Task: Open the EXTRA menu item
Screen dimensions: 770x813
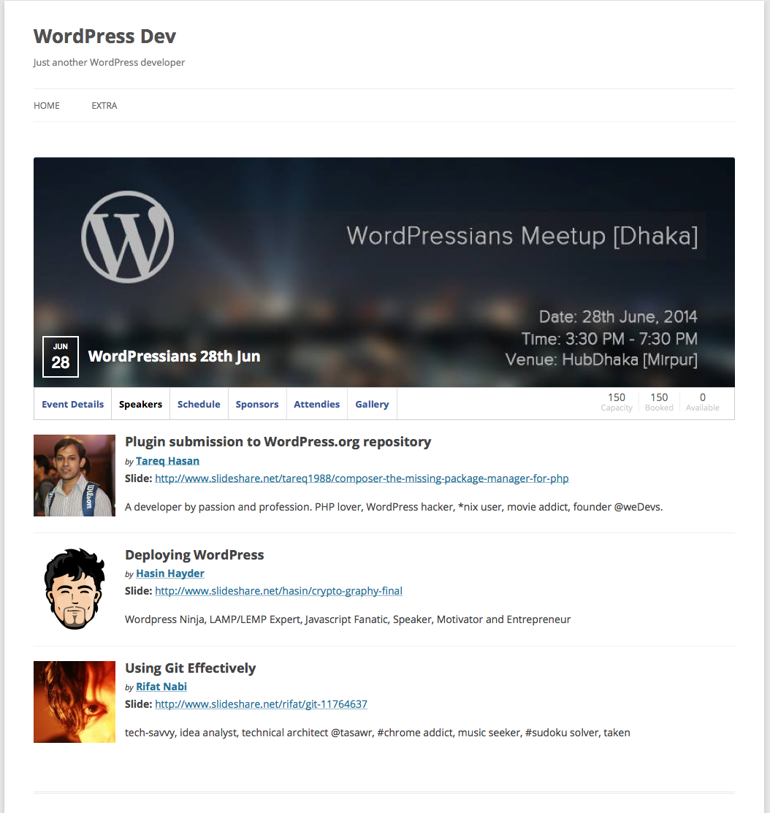Action: 104,106
